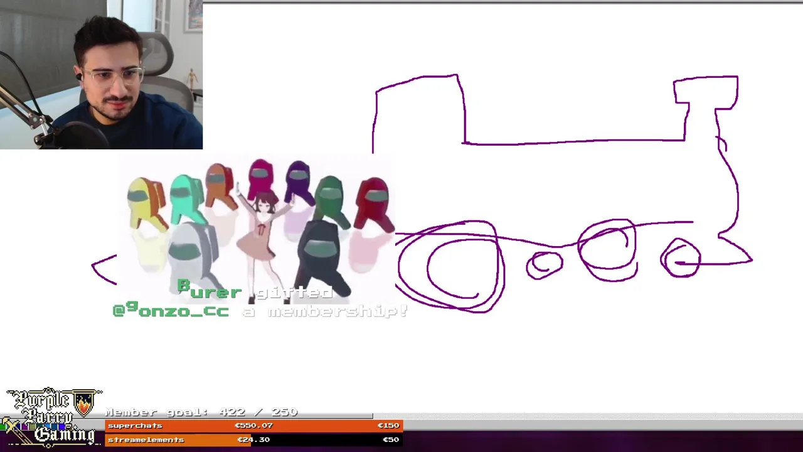Click the 'Burer' gifter name in alert

(209, 289)
